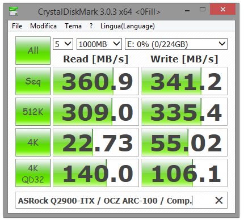Select the 4K read result 22.73
The height and width of the screenshot is (220, 244).
(x=96, y=142)
